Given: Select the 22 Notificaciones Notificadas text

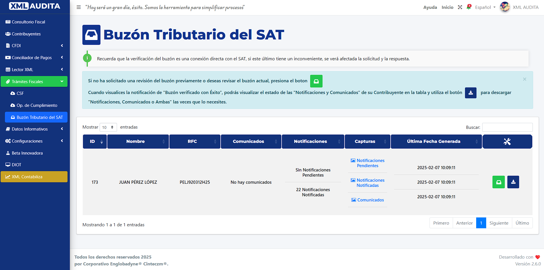Looking at the screenshot, I should (x=313, y=192).
